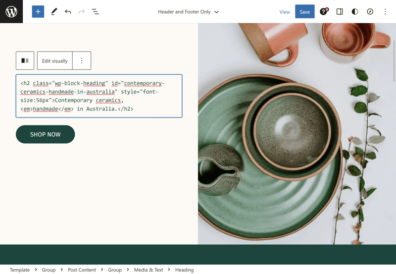Undo the last change

click(x=68, y=11)
